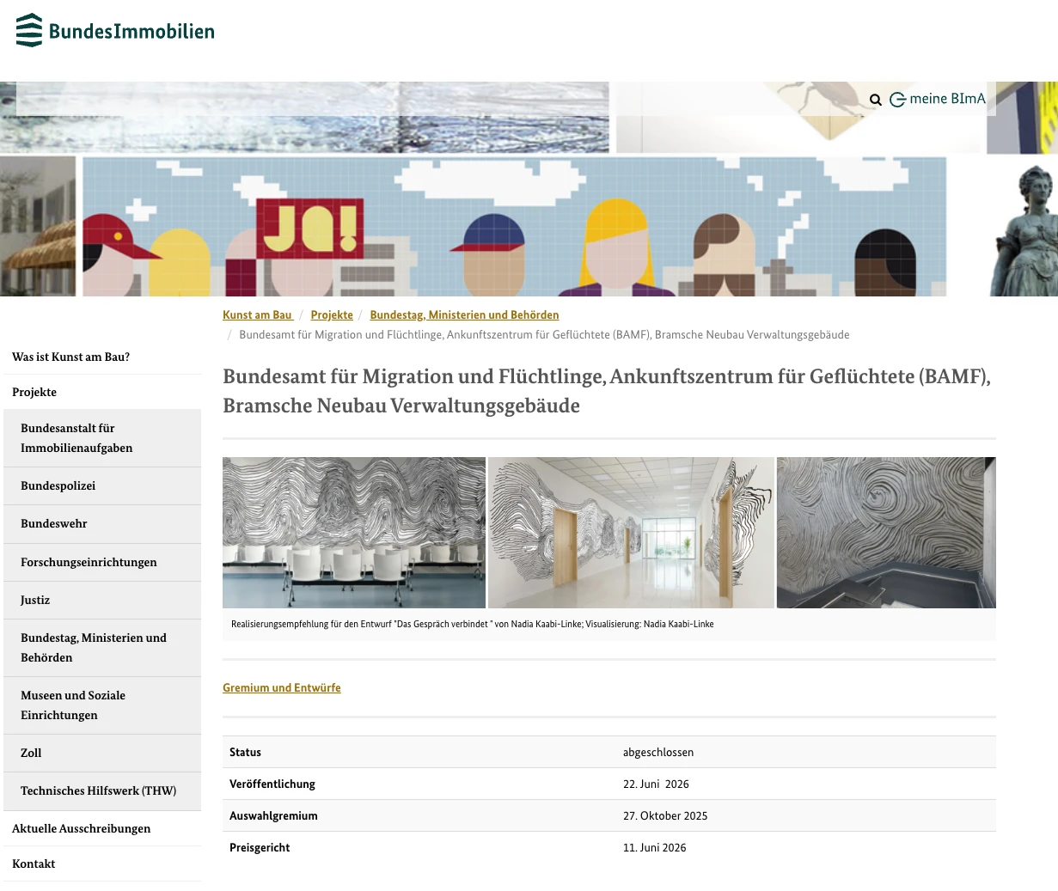The image size is (1058, 891).
Task: Click the abgeschlossen status value
Action: (658, 752)
